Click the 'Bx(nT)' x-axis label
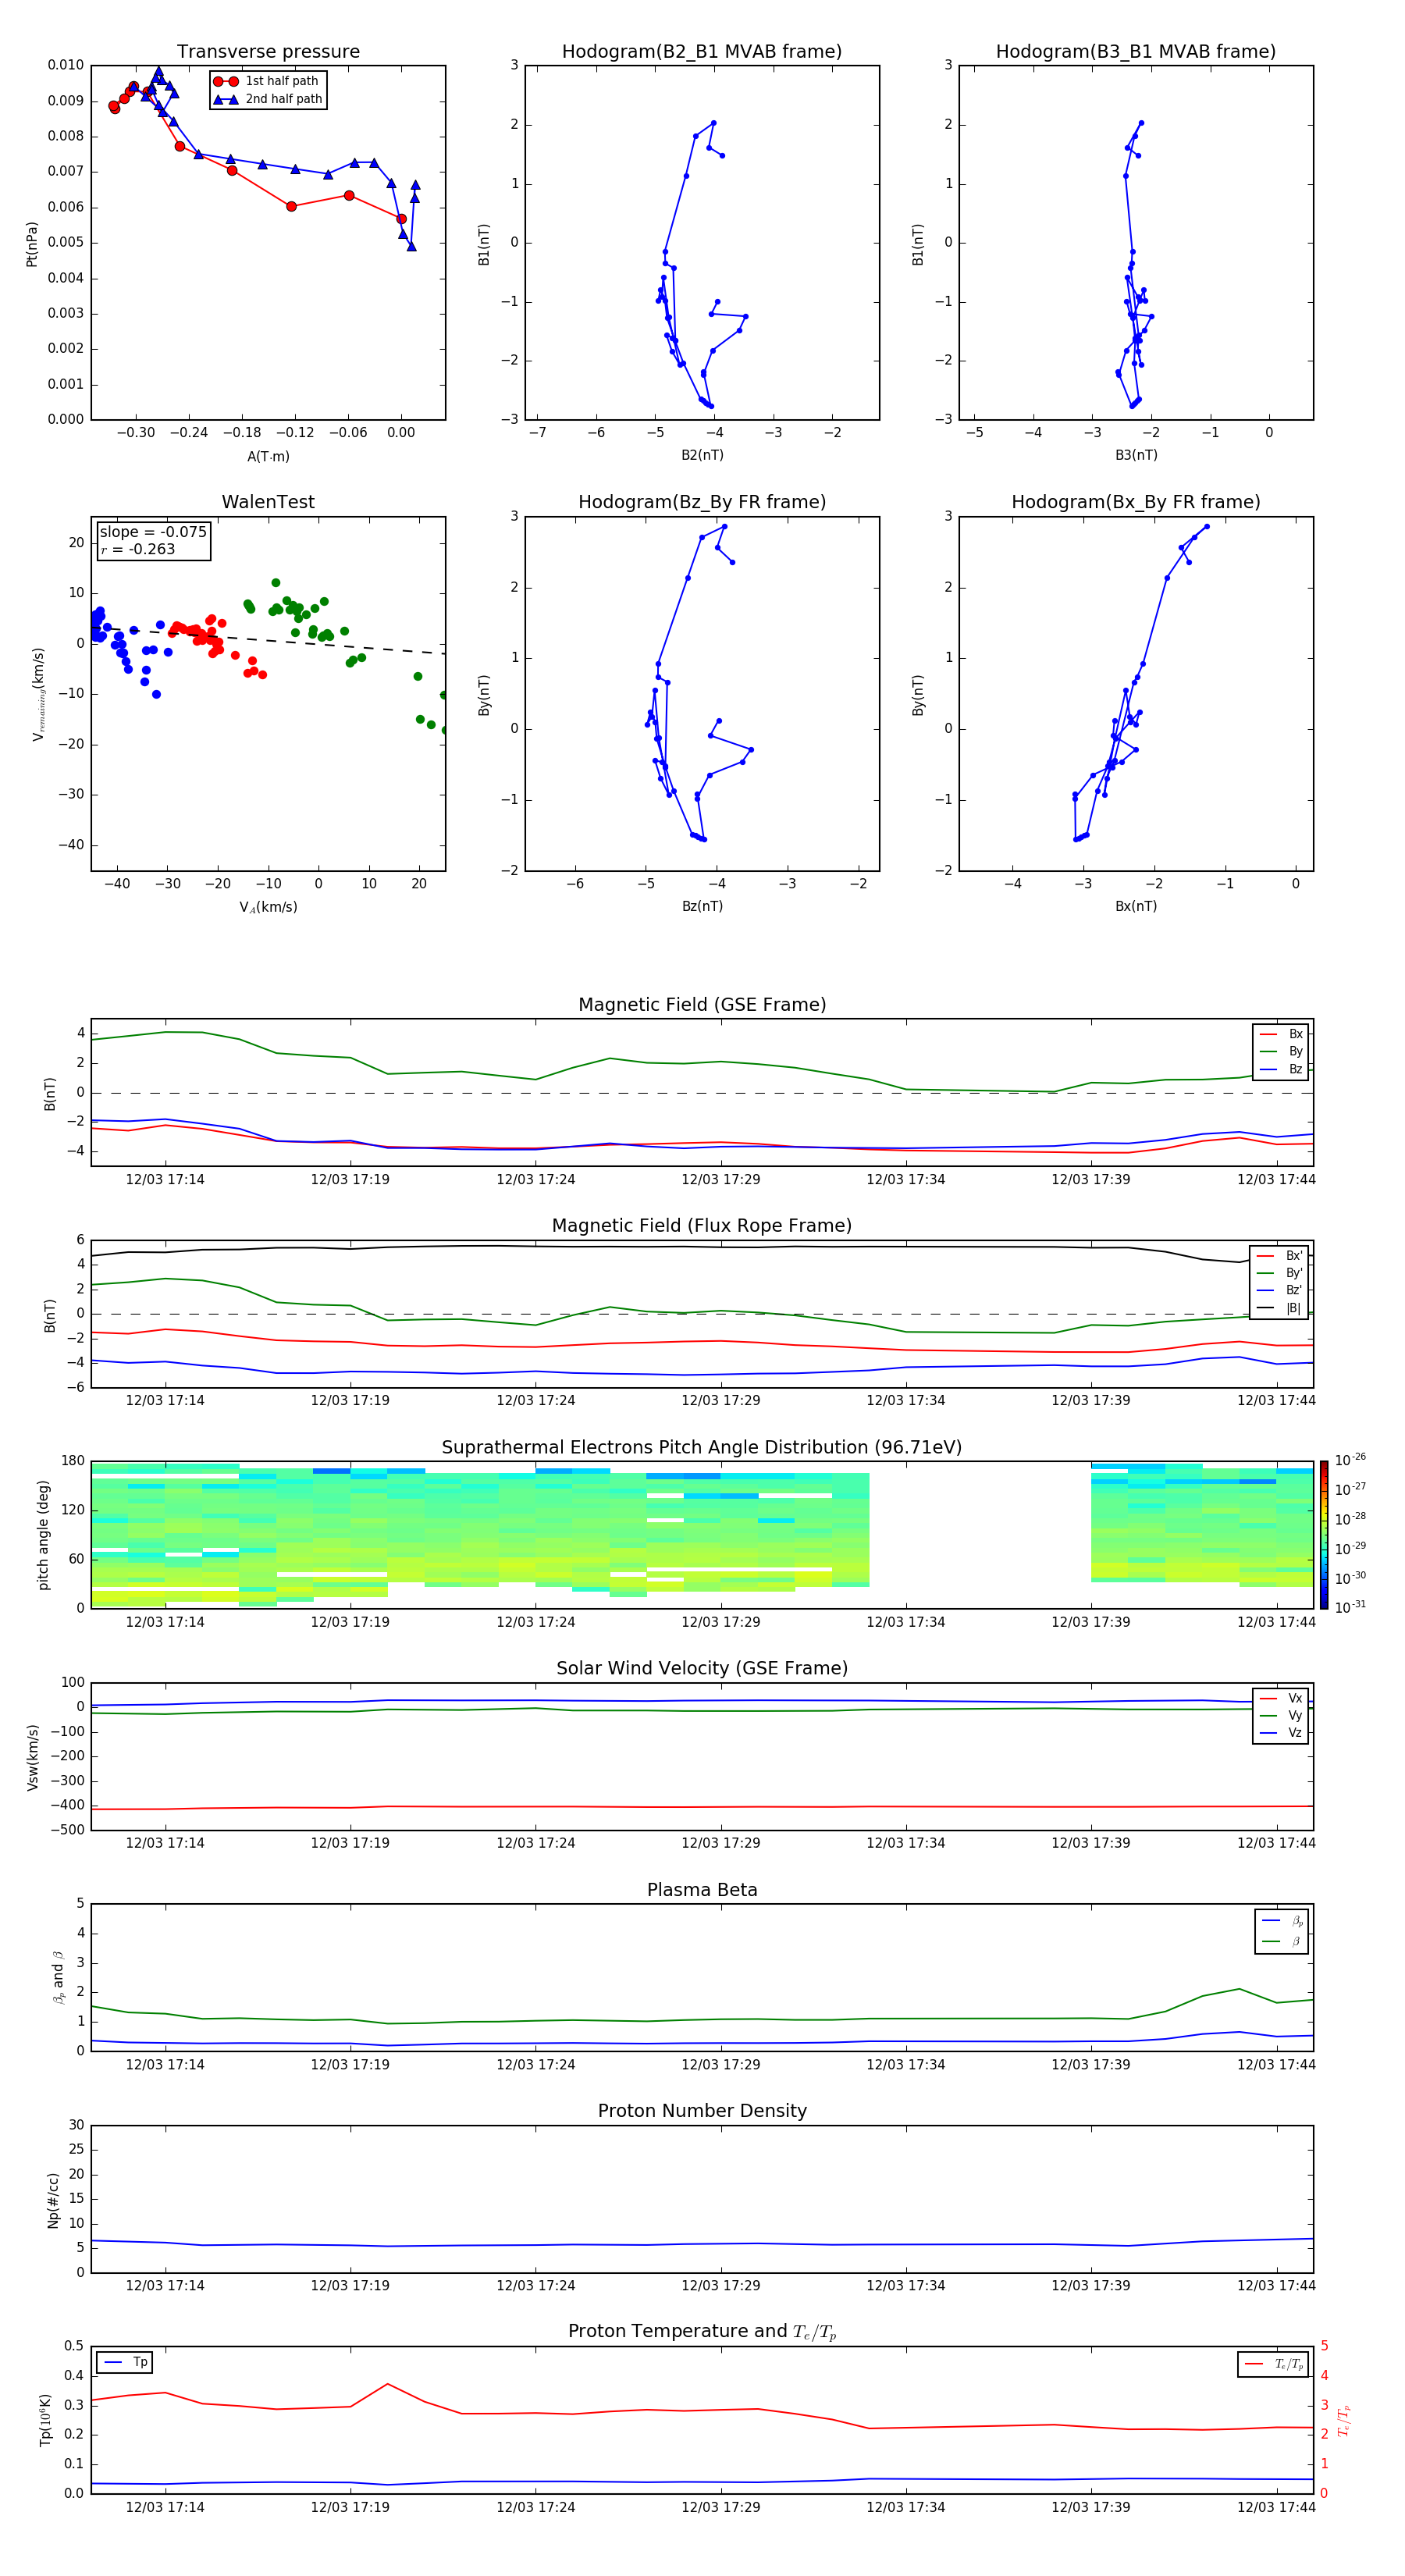This screenshot has height=2576, width=1405. (x=1136, y=906)
